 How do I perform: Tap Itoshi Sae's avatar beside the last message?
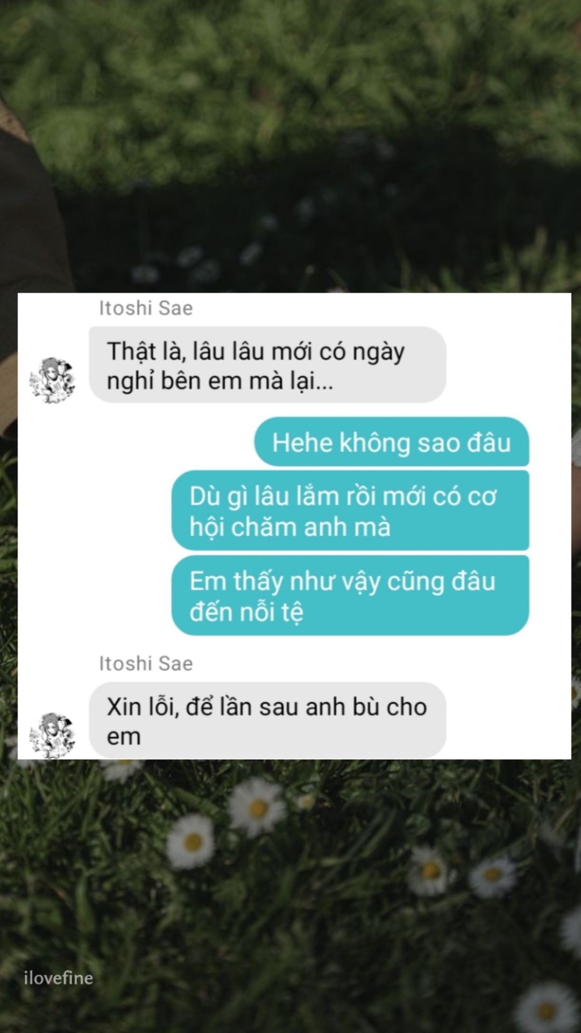click(52, 735)
